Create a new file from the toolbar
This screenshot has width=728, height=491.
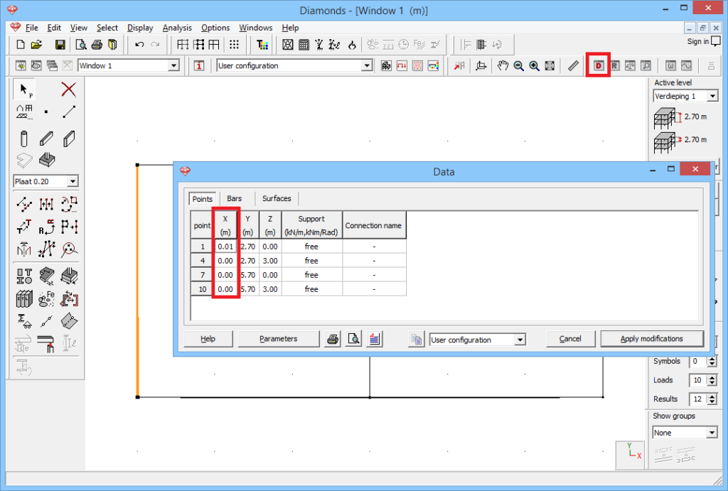click(20, 45)
